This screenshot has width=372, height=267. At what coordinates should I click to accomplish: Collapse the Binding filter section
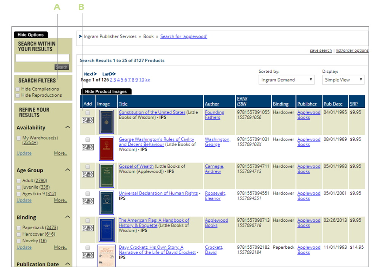click(68, 217)
